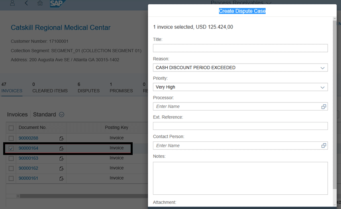Click into the Title input field
This screenshot has height=209, width=341.
(x=240, y=48)
